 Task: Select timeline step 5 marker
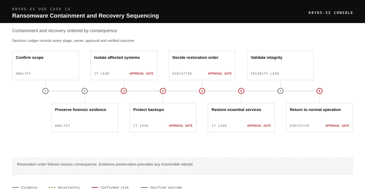[202, 91]
